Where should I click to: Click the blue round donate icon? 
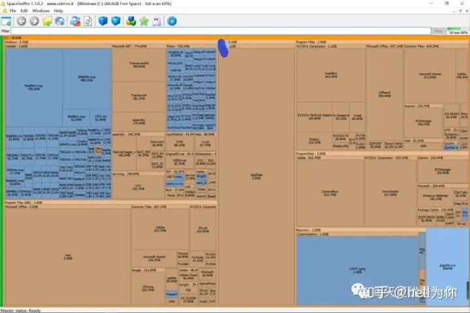(172, 21)
